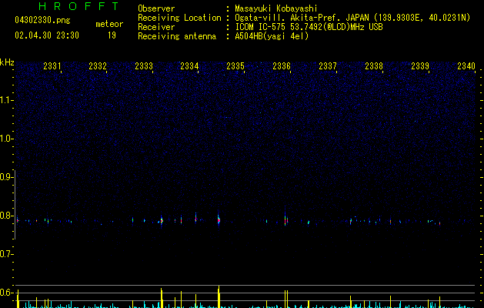The image size is (484, 308).
Task: Click time marker 2340
Action: 466,65
